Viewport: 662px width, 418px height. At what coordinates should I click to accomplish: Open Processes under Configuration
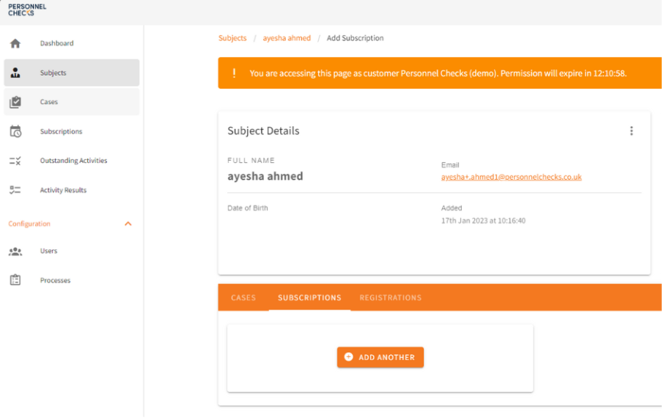click(x=72, y=280)
